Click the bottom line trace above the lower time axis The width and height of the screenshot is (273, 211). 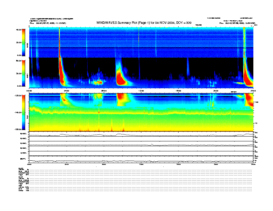pos(138,161)
